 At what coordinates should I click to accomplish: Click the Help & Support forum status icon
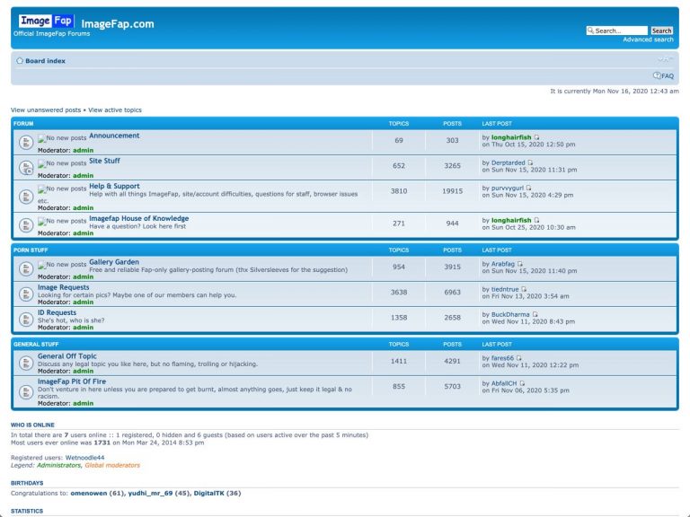pyautogui.click(x=26, y=197)
